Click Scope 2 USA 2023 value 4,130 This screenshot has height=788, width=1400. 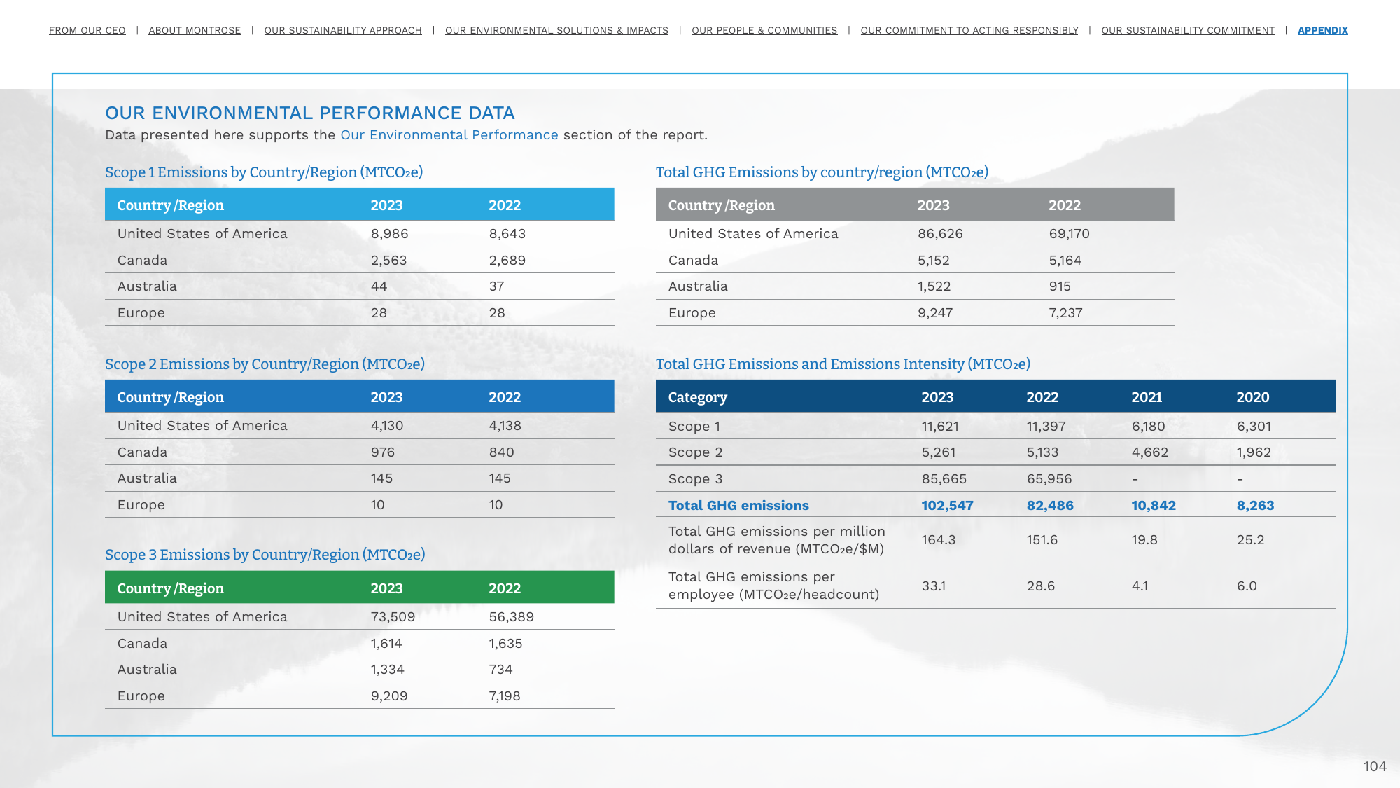(387, 426)
